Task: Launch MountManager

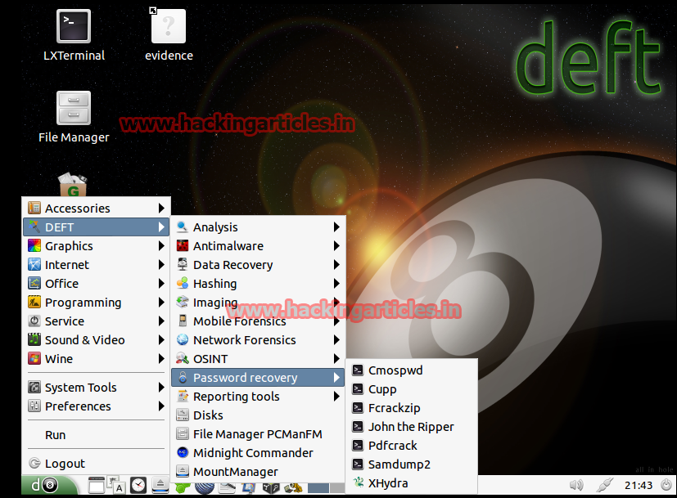Action: (258, 472)
